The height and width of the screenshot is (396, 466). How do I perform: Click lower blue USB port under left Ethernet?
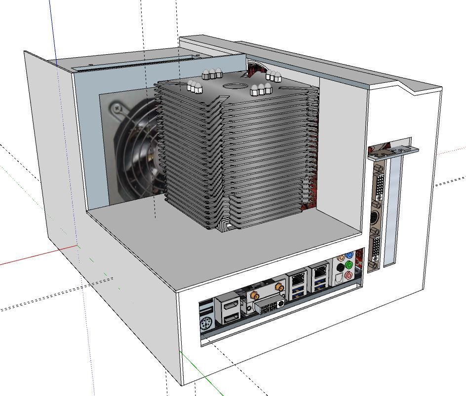pos(299,295)
